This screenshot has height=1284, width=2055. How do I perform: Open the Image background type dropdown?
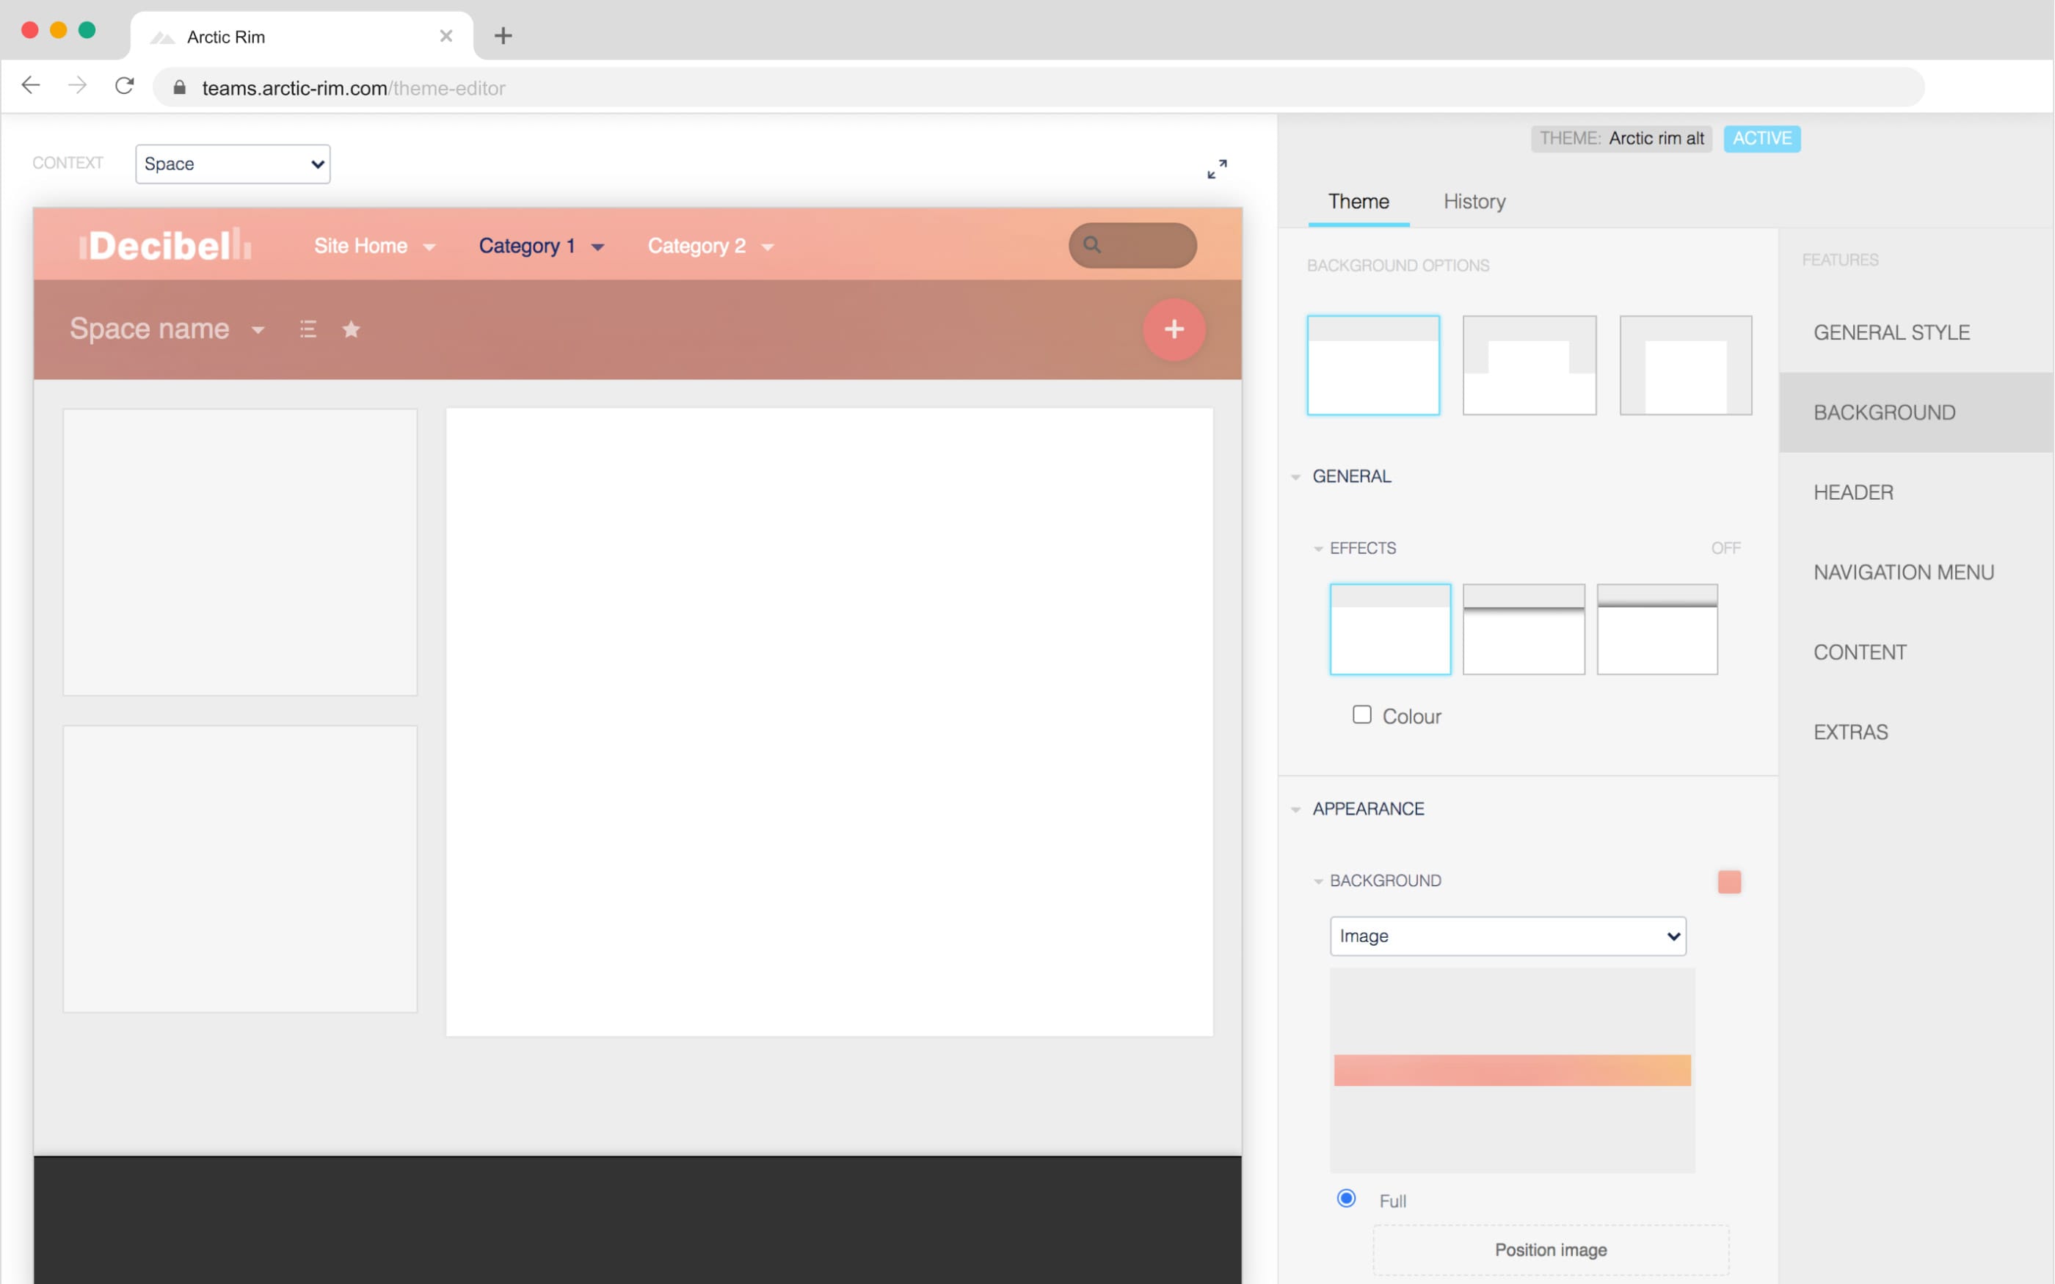coord(1507,935)
